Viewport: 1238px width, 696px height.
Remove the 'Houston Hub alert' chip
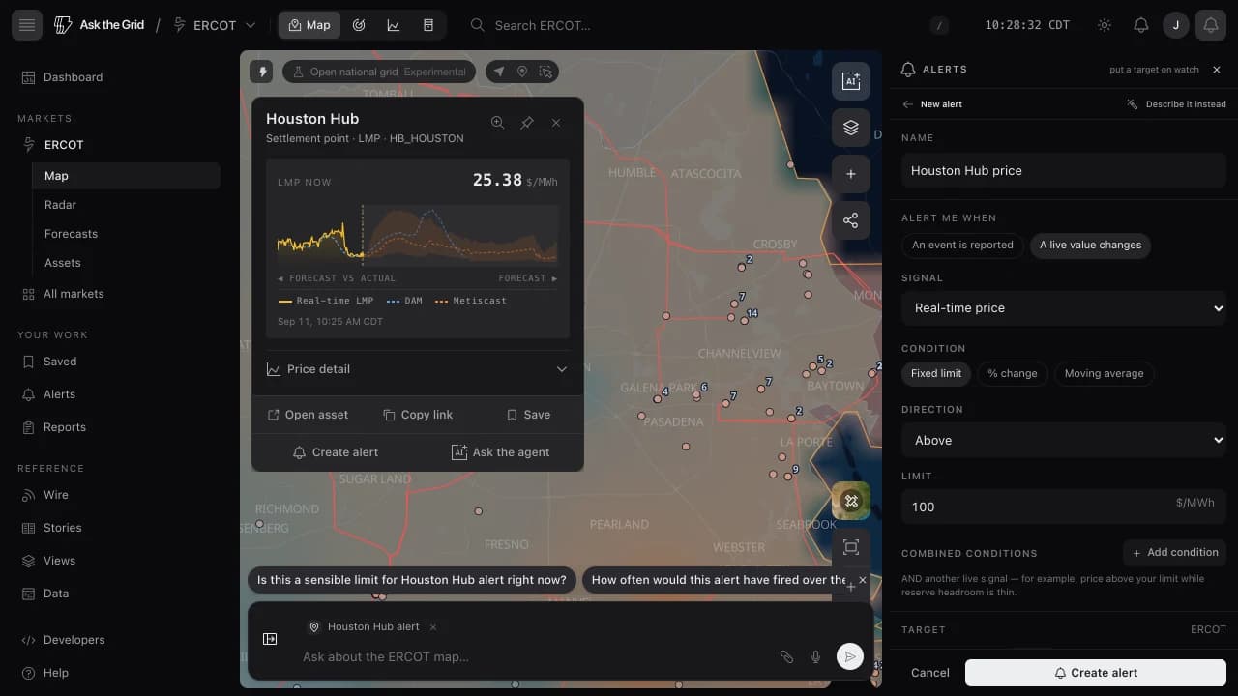pos(433,627)
